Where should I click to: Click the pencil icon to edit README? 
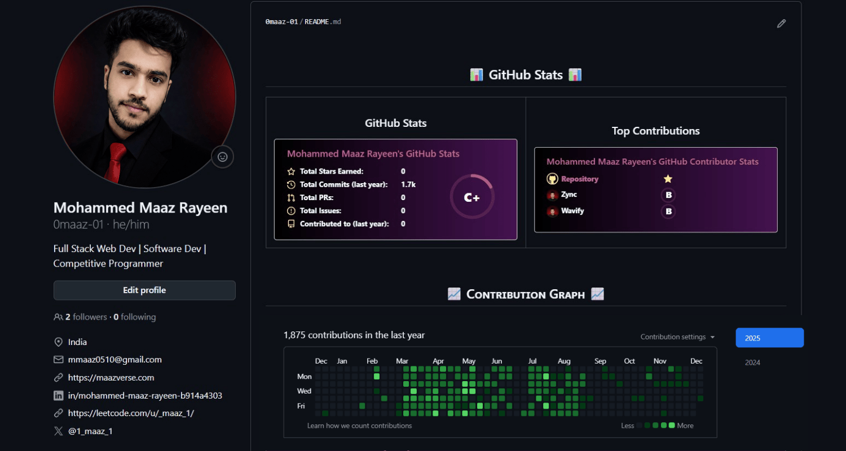781,24
